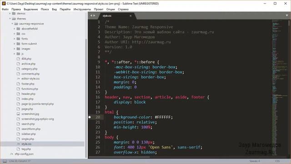Open index.php in the sidebar

(27, 99)
